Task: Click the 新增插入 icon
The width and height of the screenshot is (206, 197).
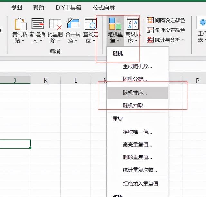Action: tap(38, 24)
